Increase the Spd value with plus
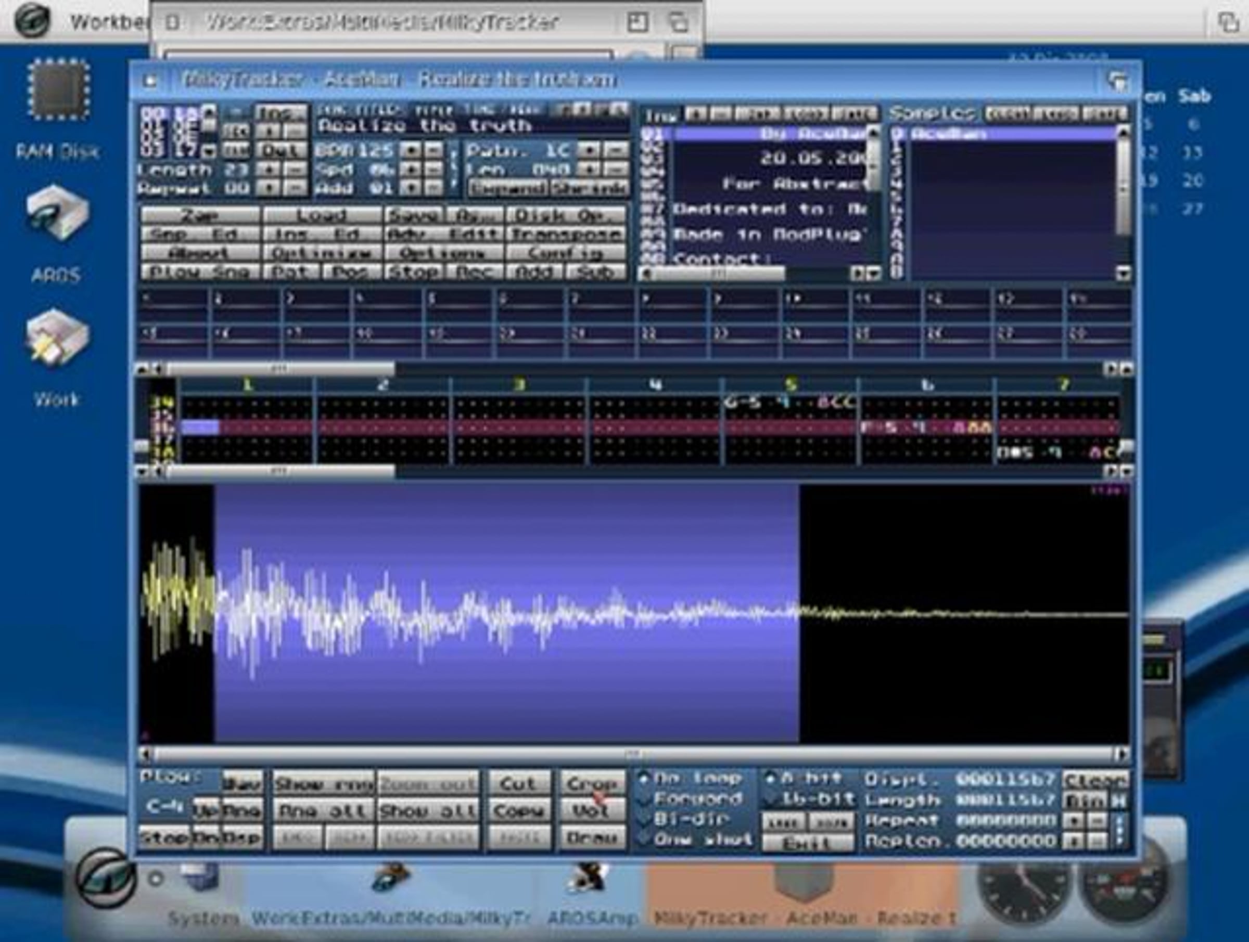 [x=410, y=170]
